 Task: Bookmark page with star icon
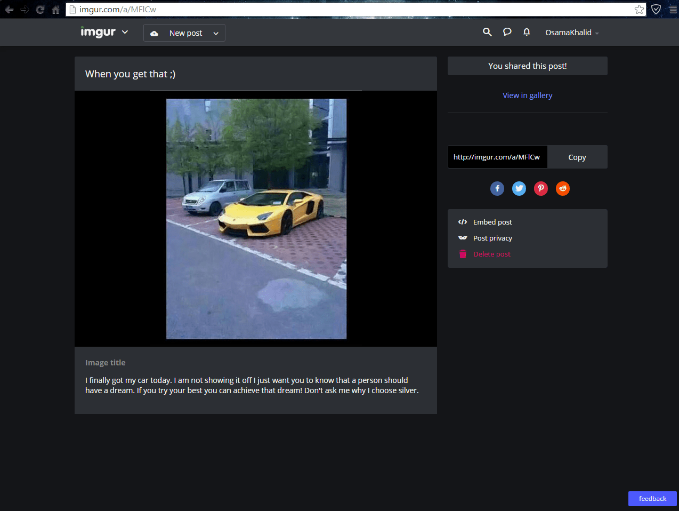(639, 10)
